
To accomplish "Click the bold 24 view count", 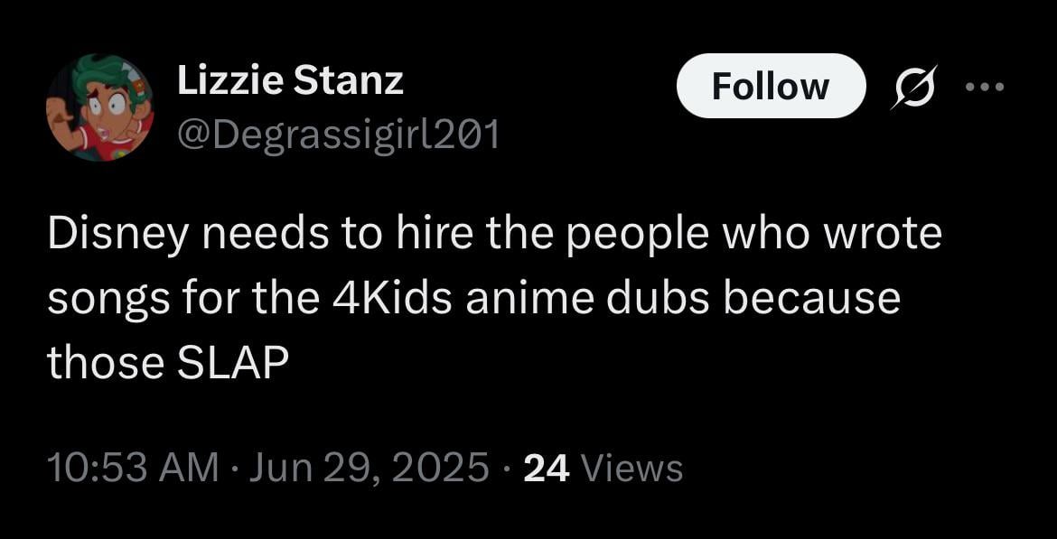I will pyautogui.click(x=547, y=467).
